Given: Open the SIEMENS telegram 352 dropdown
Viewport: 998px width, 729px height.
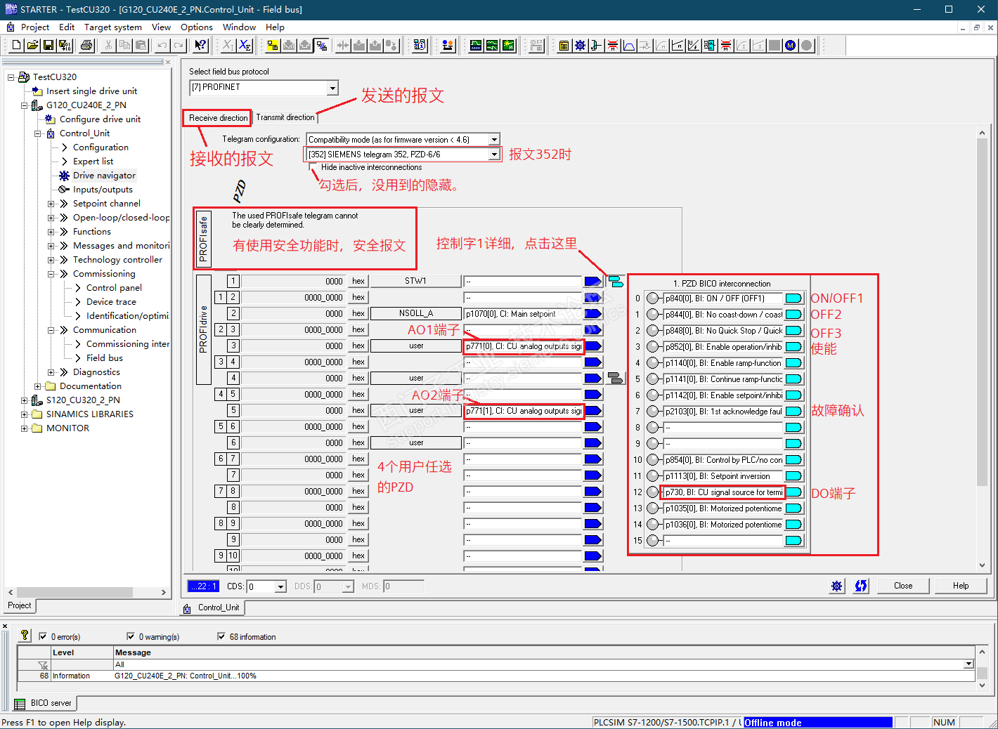Looking at the screenshot, I should 494,155.
